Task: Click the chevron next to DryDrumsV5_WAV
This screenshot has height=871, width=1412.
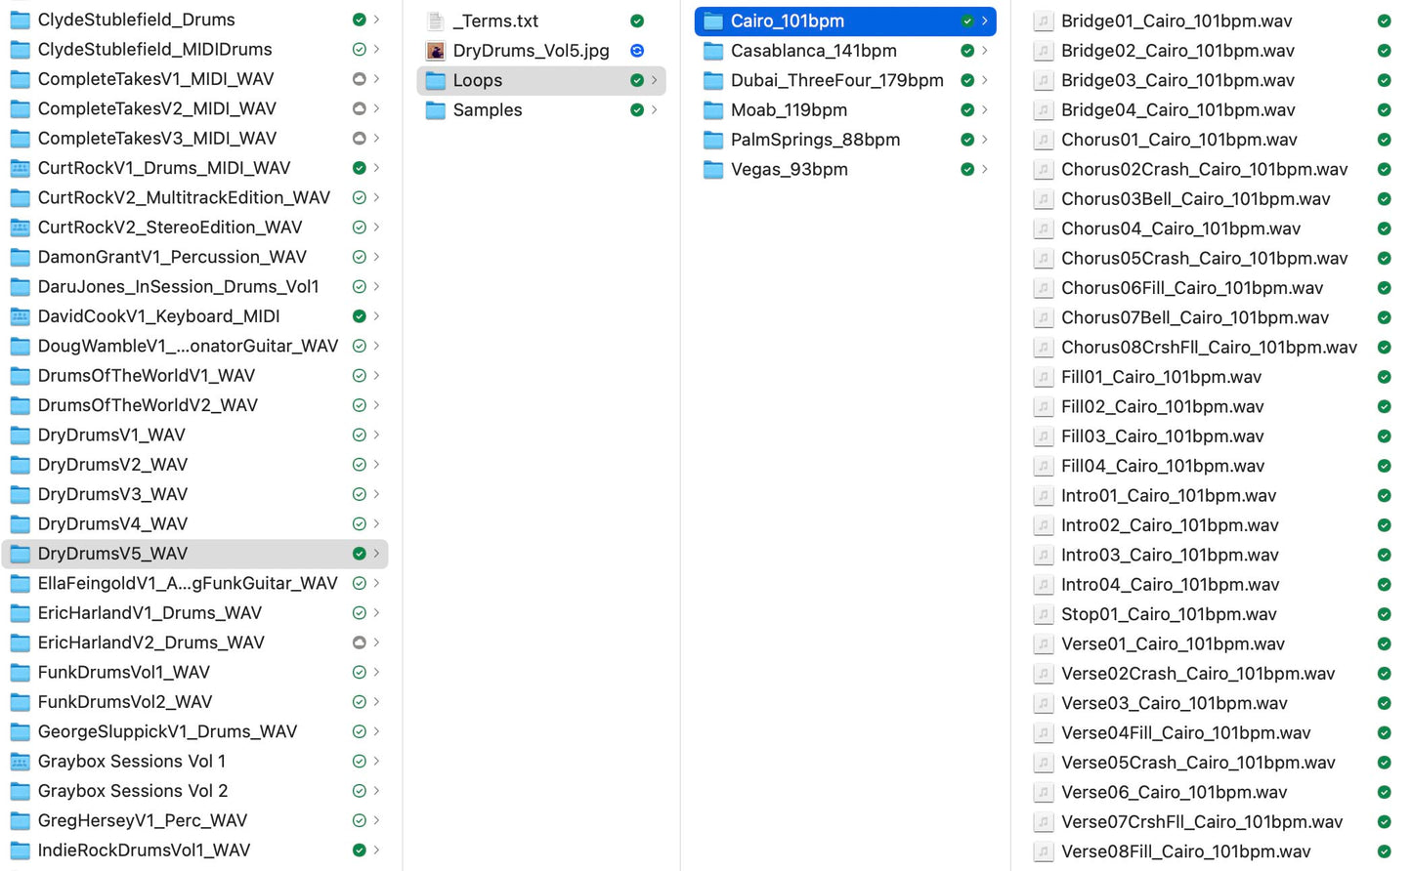Action: pyautogui.click(x=376, y=554)
